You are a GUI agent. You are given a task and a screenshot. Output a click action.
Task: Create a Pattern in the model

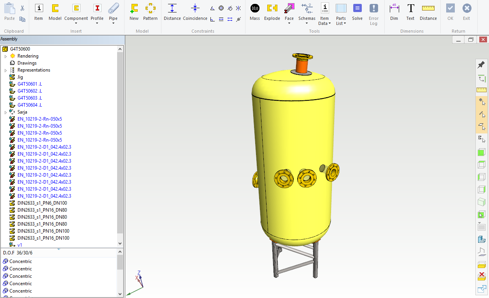tap(150, 12)
